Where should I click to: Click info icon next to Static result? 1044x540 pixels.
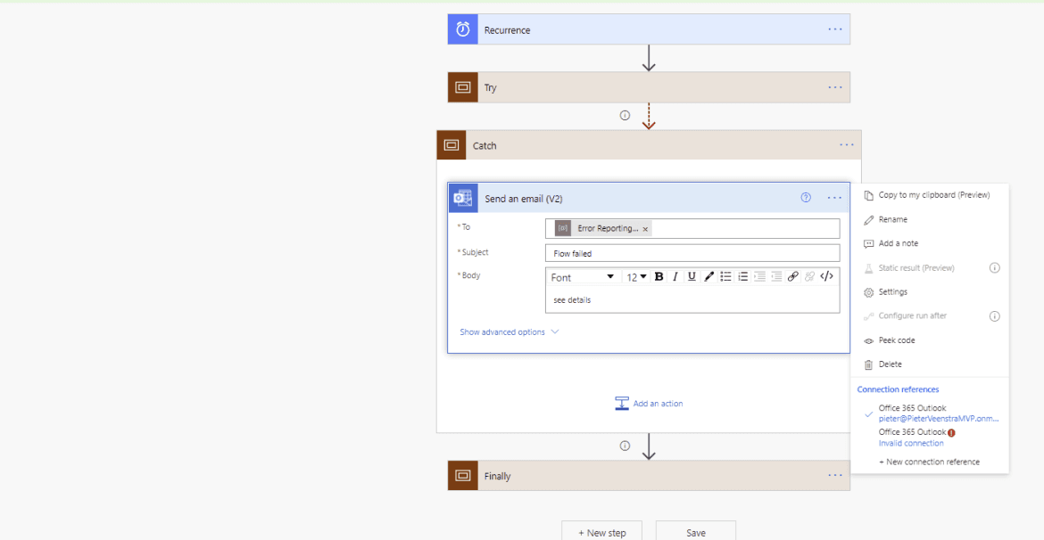[995, 268]
